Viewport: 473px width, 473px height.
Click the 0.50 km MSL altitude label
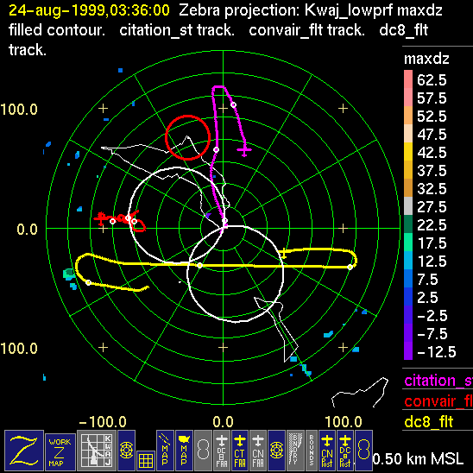[418, 459]
